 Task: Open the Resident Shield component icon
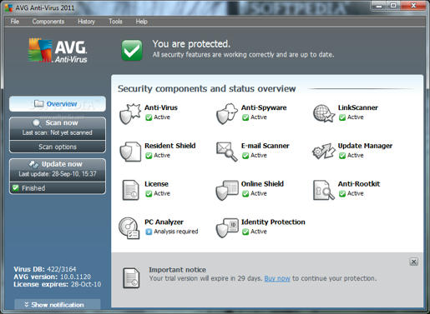point(130,152)
